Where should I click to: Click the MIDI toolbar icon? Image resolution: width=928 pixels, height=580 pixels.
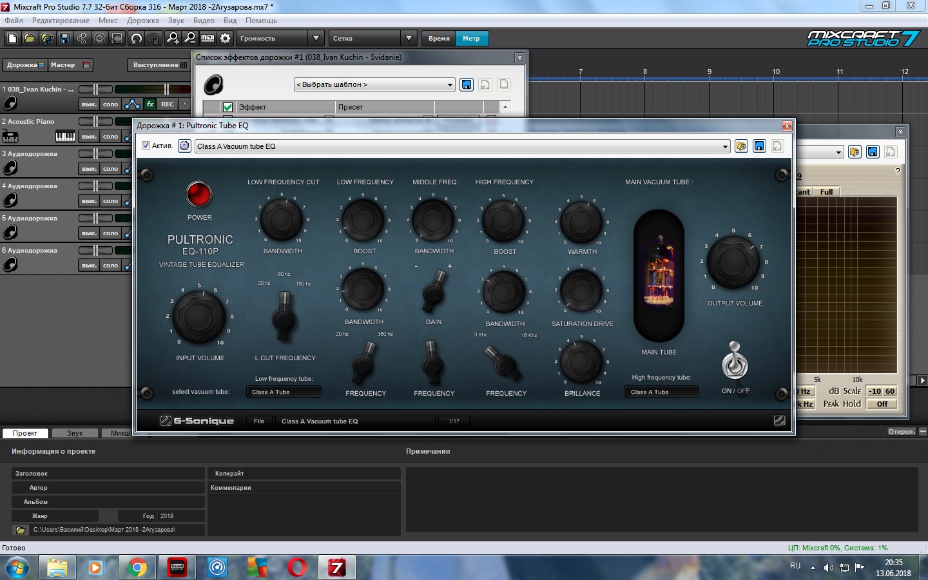point(208,39)
